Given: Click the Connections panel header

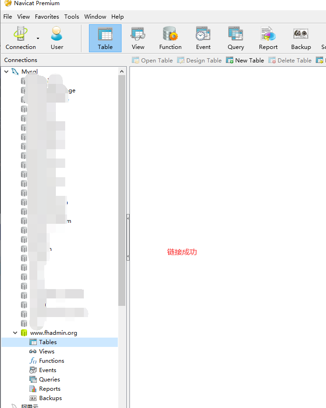Looking at the screenshot, I should [x=20, y=60].
